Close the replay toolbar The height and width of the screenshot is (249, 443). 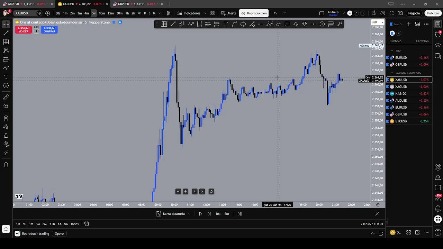[377, 214]
